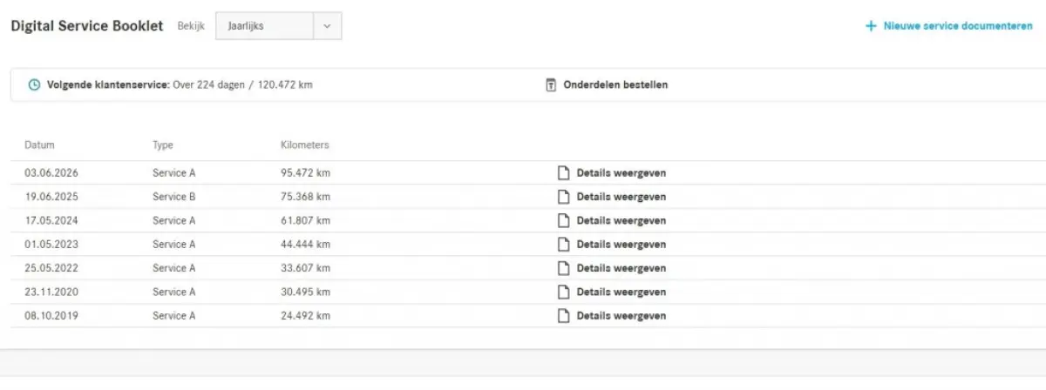Click the Service B type cell
The height and width of the screenshot is (390, 1046).
pos(174,197)
